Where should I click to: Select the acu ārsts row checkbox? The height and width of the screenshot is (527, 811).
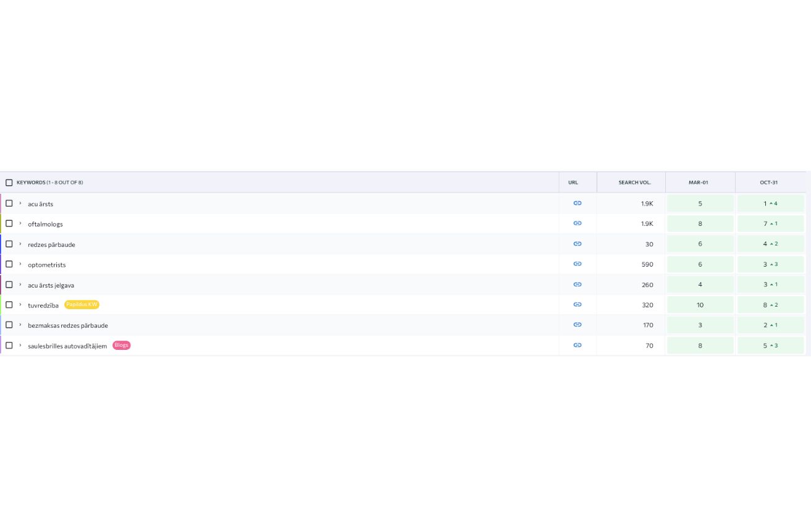coord(9,203)
